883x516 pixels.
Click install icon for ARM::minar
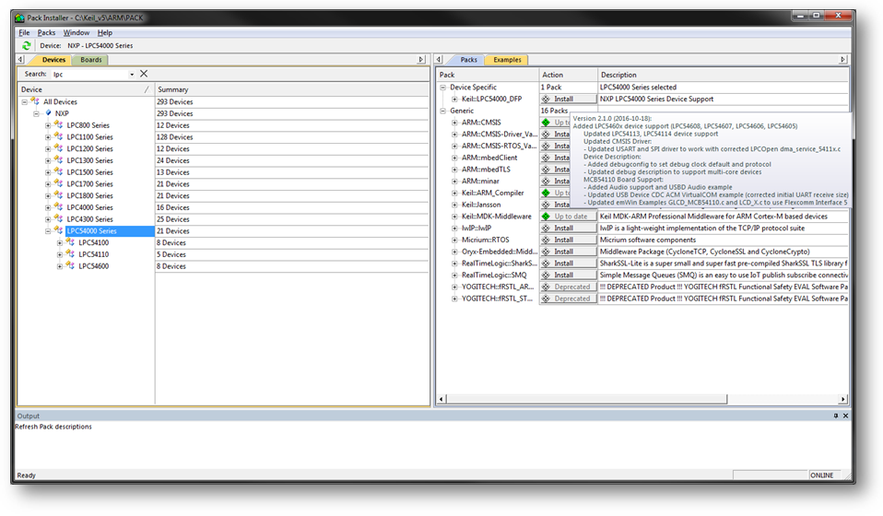(546, 182)
